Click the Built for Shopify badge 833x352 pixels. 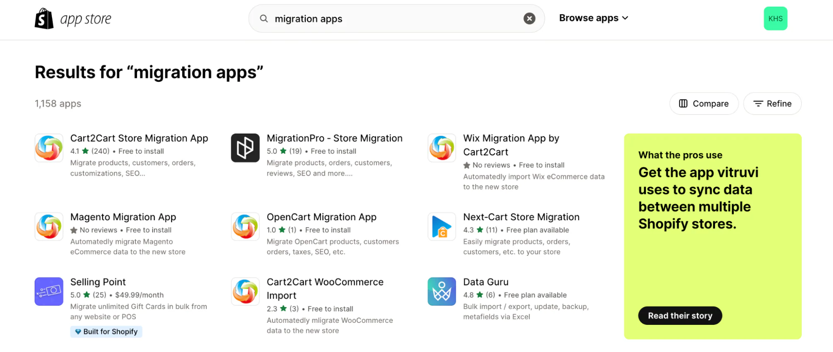pyautogui.click(x=106, y=332)
